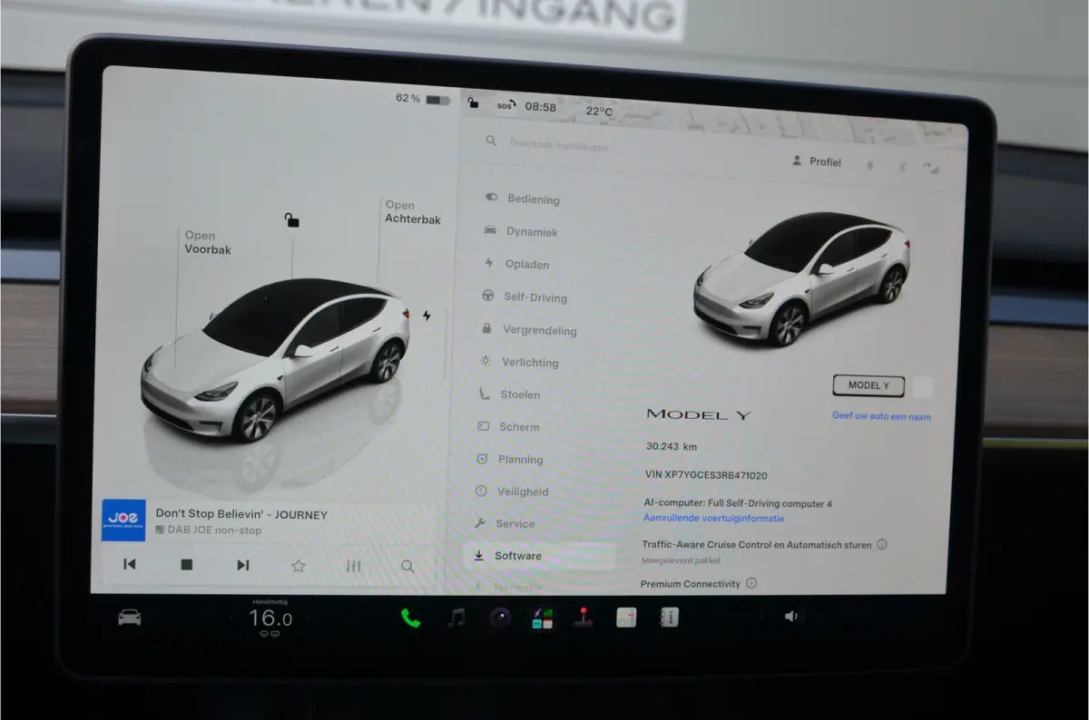The width and height of the screenshot is (1089, 720).
Task: Open the music app icon in the dock
Action: tap(456, 618)
